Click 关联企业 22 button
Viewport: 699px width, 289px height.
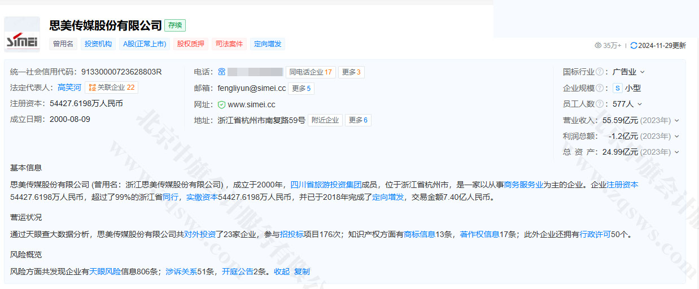[111, 87]
